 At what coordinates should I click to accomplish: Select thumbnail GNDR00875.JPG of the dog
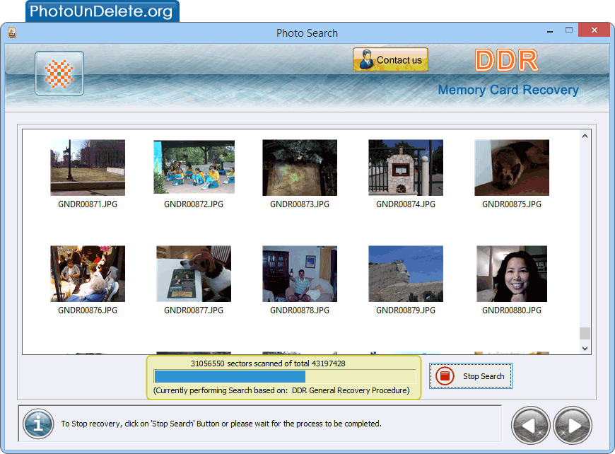click(x=512, y=168)
